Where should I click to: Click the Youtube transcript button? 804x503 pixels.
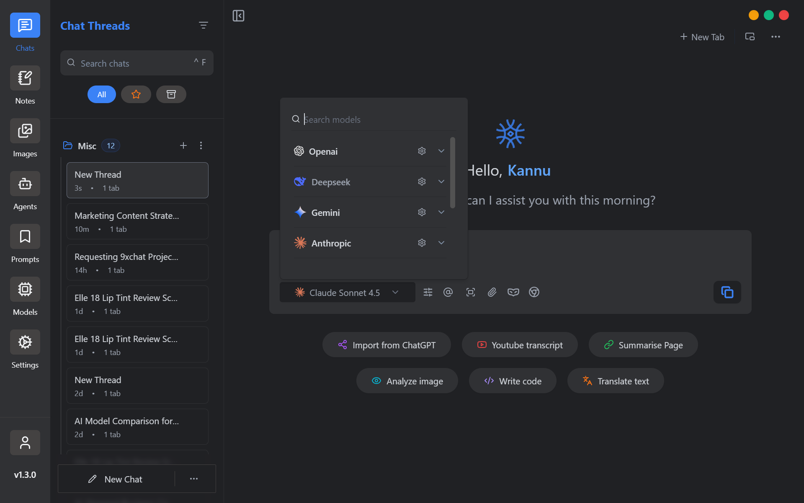pos(519,345)
